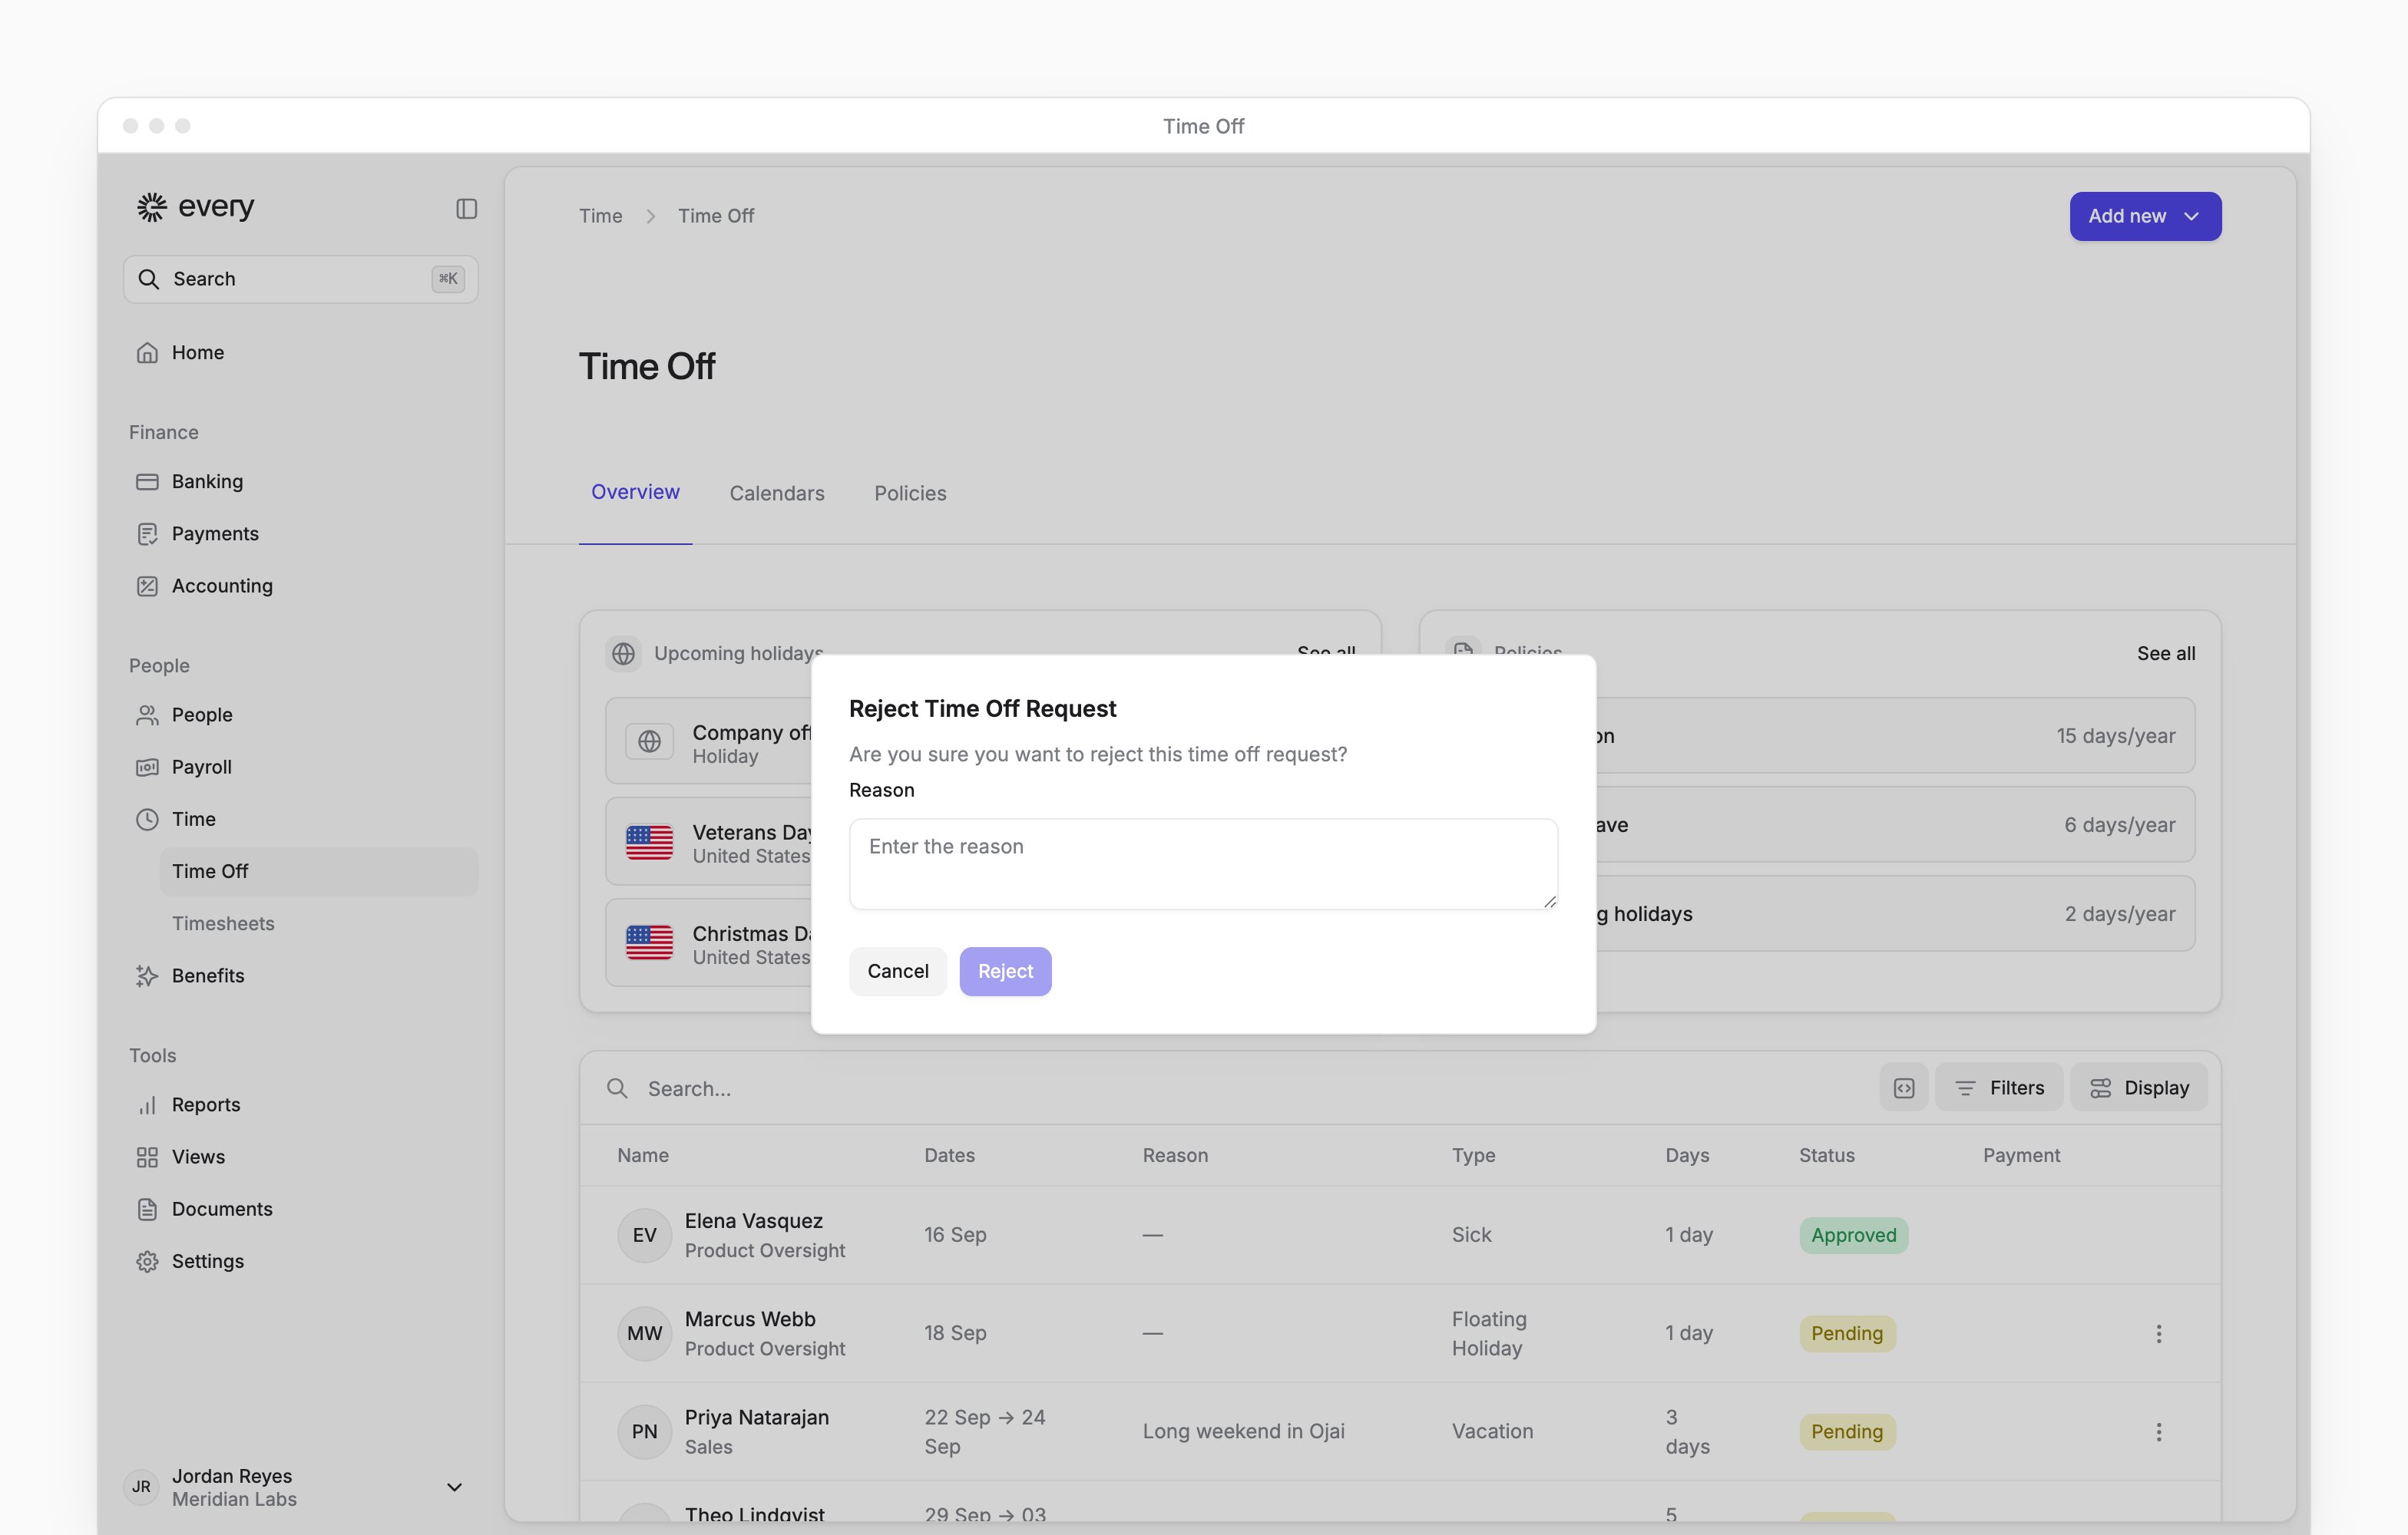Image resolution: width=2408 pixels, height=1535 pixels.
Task: Click the Status column header
Action: [x=1826, y=1155]
